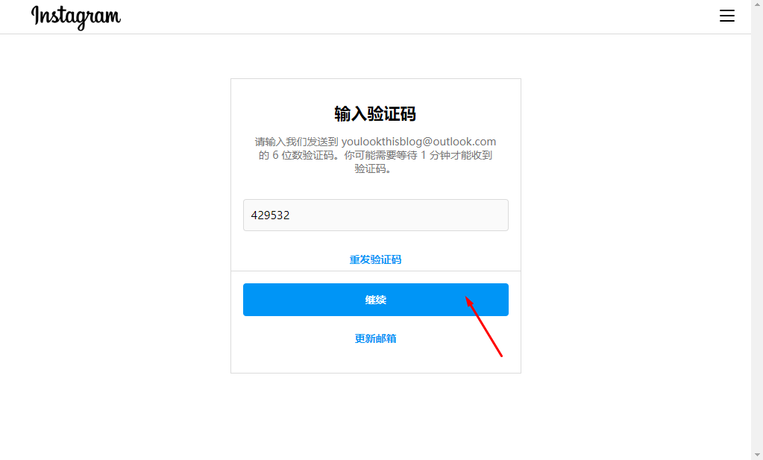The width and height of the screenshot is (763, 460).
Task: Open the hamburger menu icon
Action: tap(727, 16)
